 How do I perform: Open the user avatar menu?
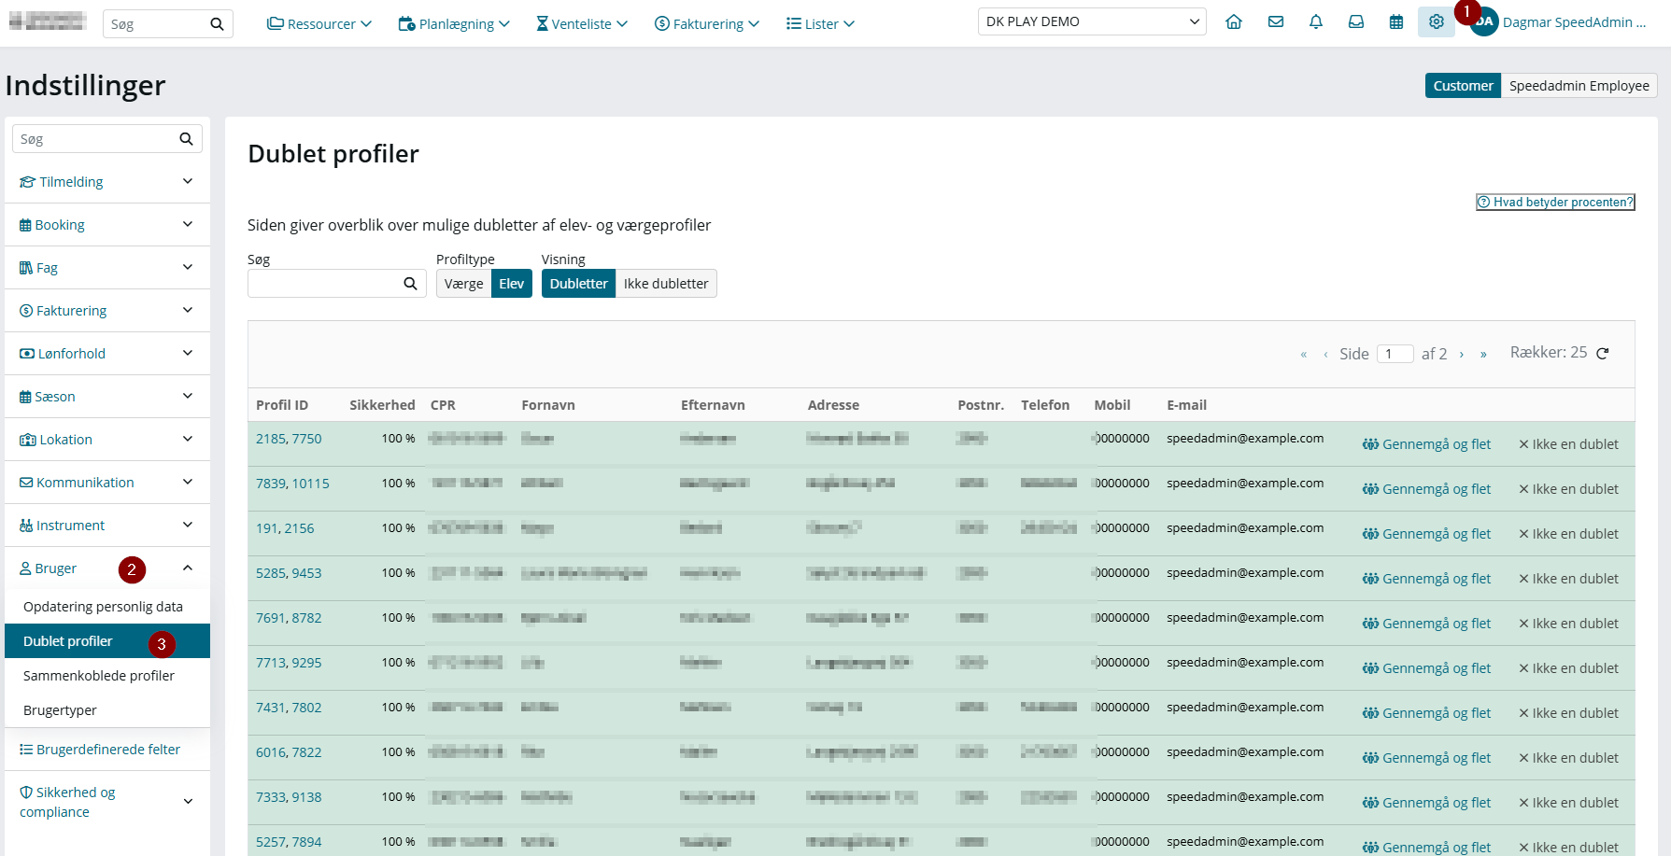coord(1484,22)
